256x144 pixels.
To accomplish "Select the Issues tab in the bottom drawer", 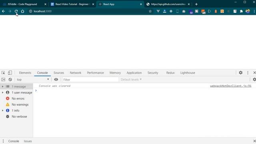I will (x=28, y=141).
